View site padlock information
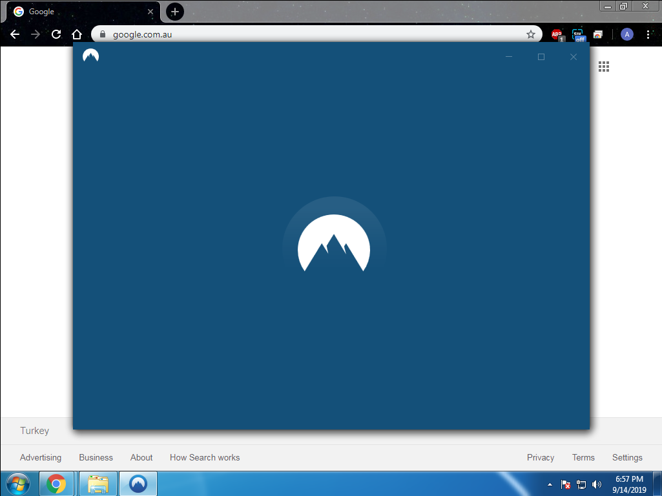 point(102,34)
